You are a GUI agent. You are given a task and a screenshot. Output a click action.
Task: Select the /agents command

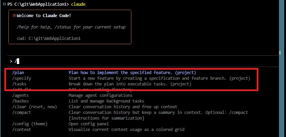(21, 95)
